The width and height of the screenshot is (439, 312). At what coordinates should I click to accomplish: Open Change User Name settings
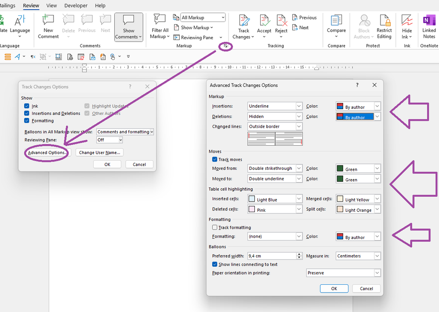click(x=99, y=152)
